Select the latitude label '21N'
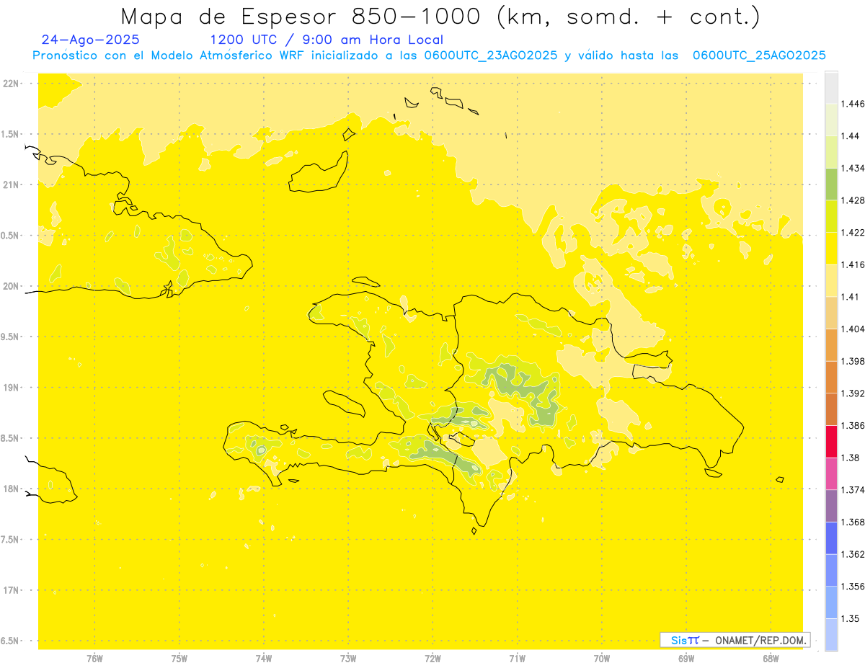 [12, 184]
